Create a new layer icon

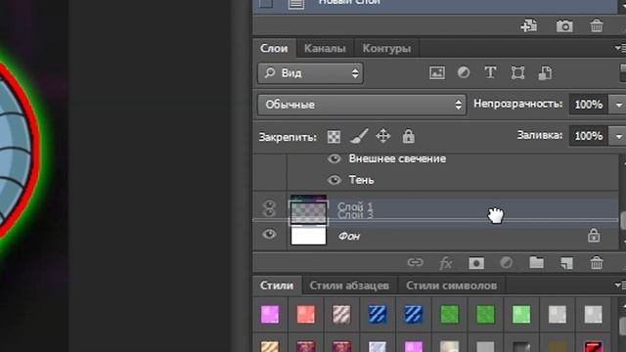566,263
